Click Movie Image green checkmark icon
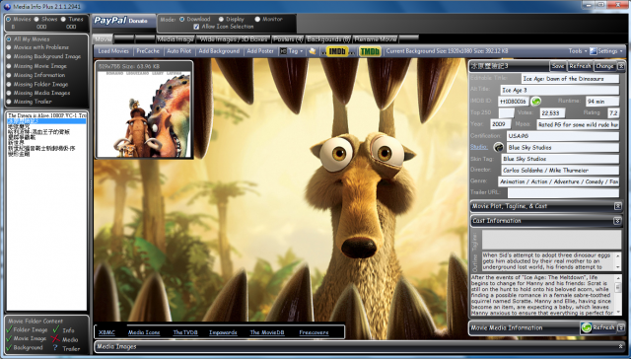Viewport: 631px width, 359px height. (x=9, y=338)
